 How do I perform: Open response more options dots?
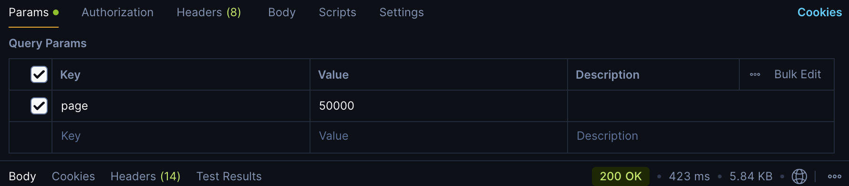835,176
